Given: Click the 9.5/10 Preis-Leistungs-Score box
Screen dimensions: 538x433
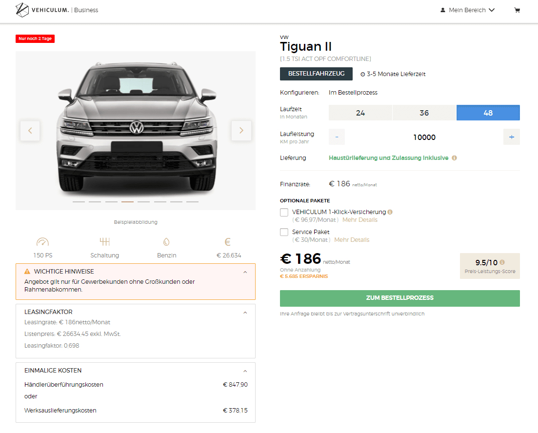Looking at the screenshot, I should tap(490, 266).
